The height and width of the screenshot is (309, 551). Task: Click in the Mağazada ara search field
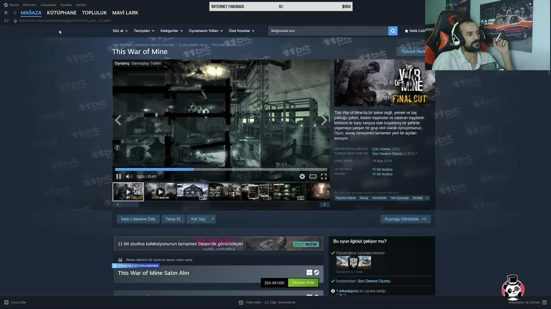pyautogui.click(x=328, y=31)
